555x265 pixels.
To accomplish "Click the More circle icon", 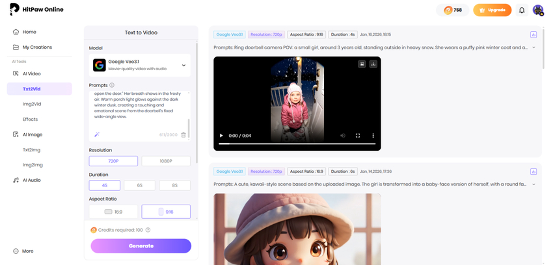I will 16,251.
